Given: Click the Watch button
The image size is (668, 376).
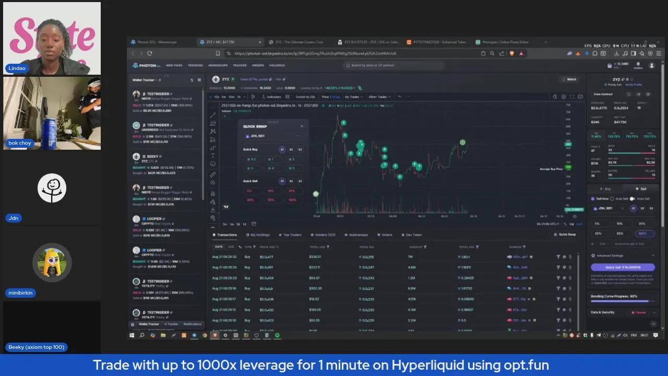Looking at the screenshot, I should [x=569, y=79].
